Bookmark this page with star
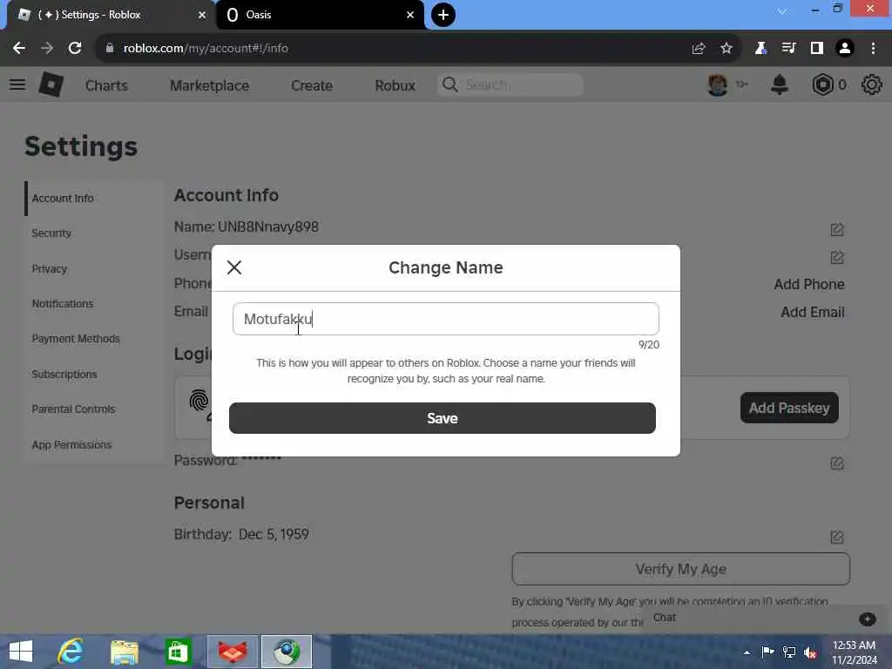This screenshot has width=892, height=669. 726,49
